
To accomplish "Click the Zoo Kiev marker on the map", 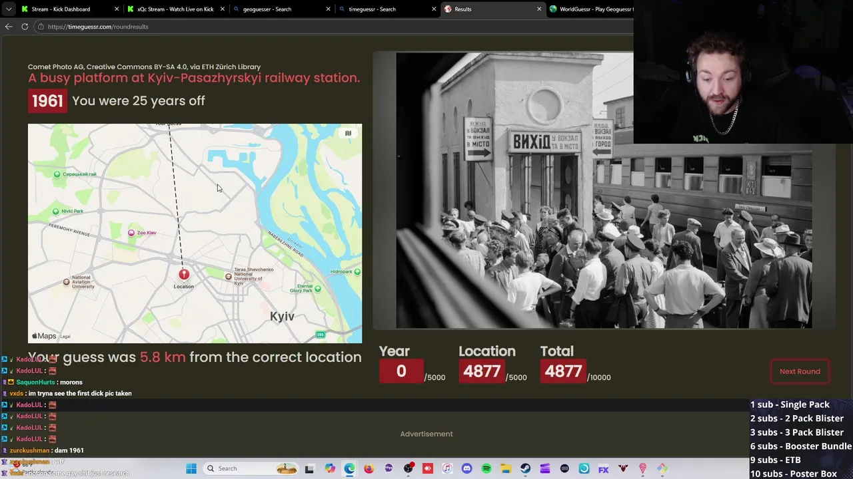I will [x=131, y=233].
